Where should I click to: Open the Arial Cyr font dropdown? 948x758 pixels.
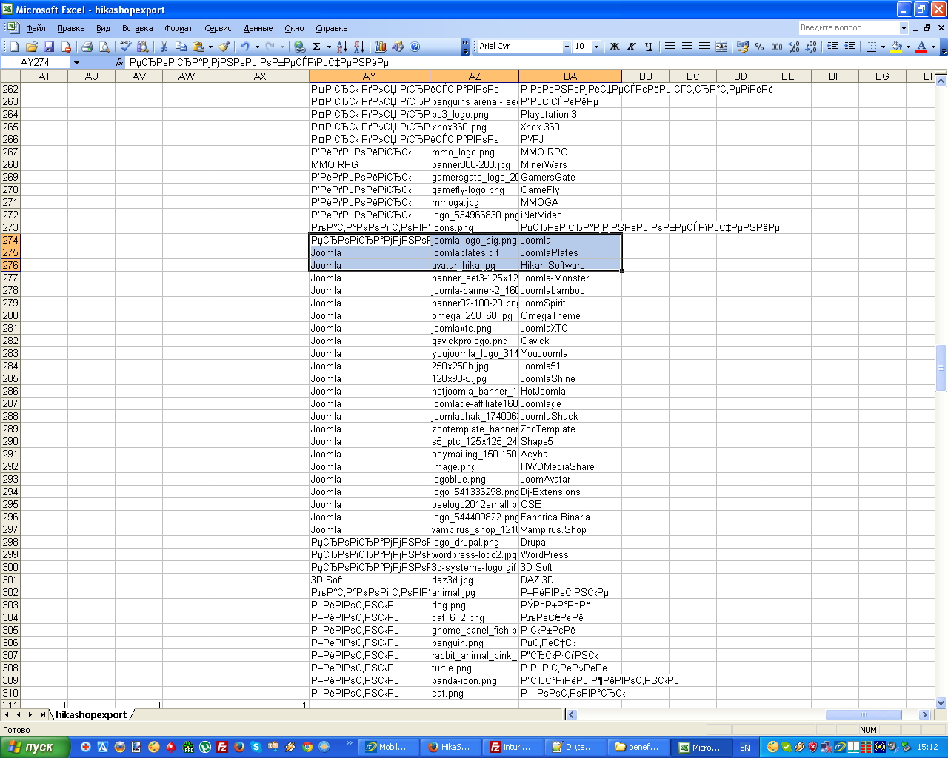[x=567, y=47]
